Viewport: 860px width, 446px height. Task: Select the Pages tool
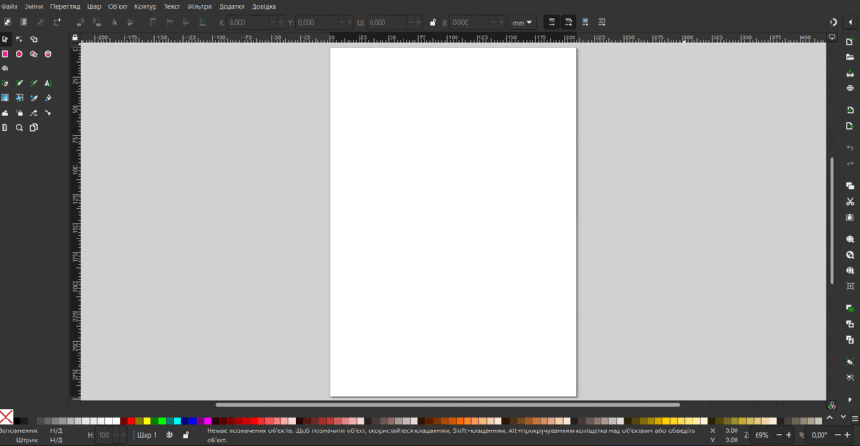[34, 128]
